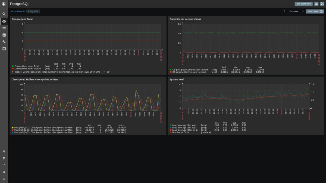Image resolution: width=326 pixels, height=183 pixels.
Task: Open the Configuration wrench icon
Action: pos(4,42)
